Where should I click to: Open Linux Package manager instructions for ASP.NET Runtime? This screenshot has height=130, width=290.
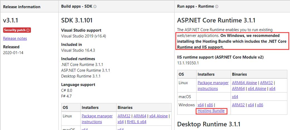213,86
